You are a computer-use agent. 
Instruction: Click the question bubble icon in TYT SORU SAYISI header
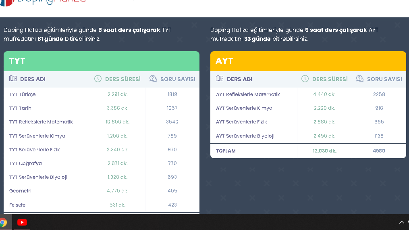tap(153, 79)
